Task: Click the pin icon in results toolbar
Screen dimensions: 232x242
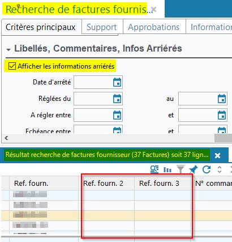Action: [x=194, y=169]
